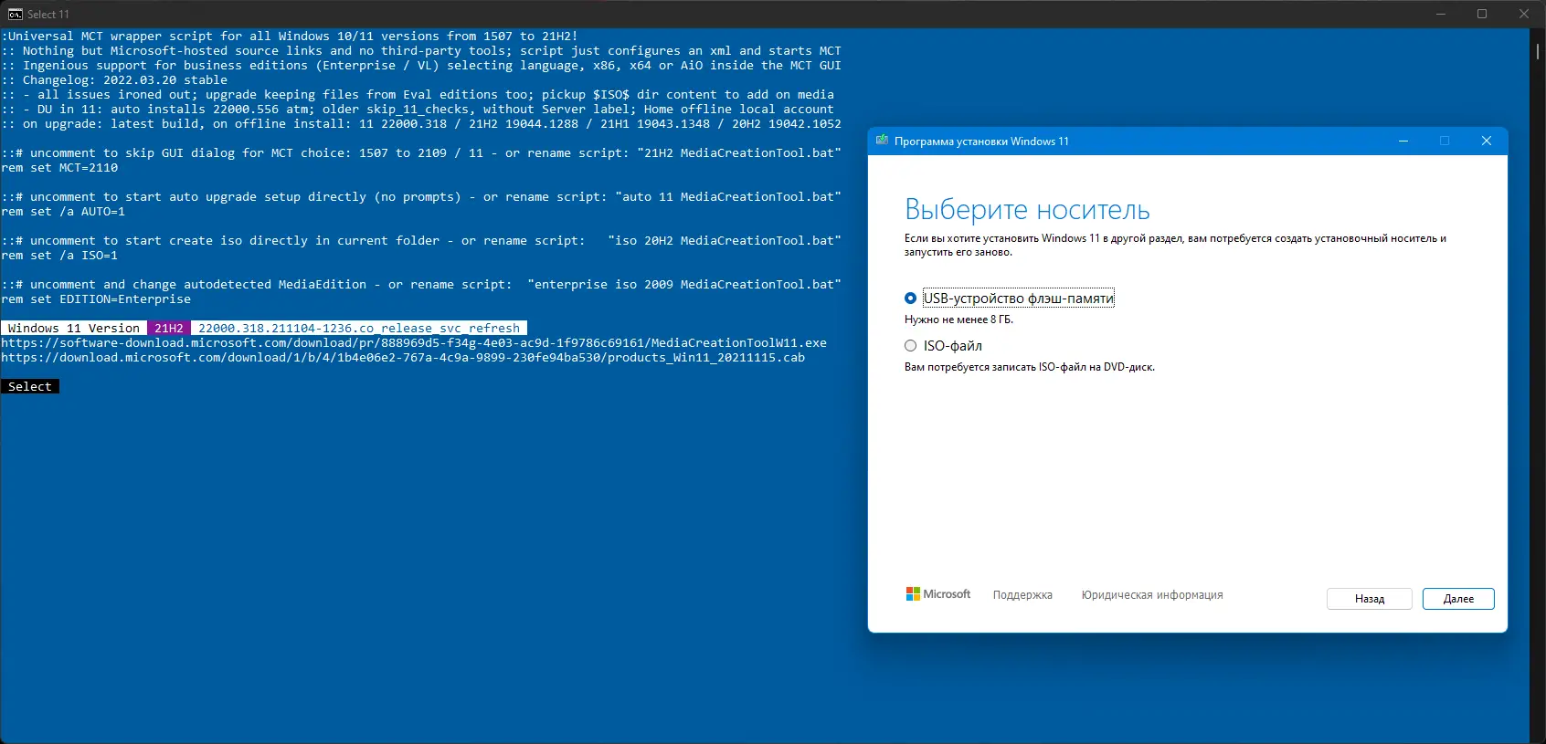The height and width of the screenshot is (744, 1546).
Task: Click the 'Select 11' console window title
Action: 48,14
